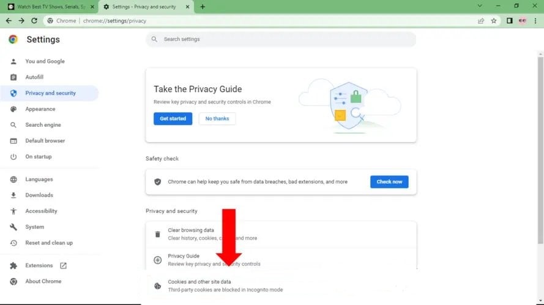Click the palette icon for Appearance
Viewport: 544px width, 305px height.
pos(13,109)
